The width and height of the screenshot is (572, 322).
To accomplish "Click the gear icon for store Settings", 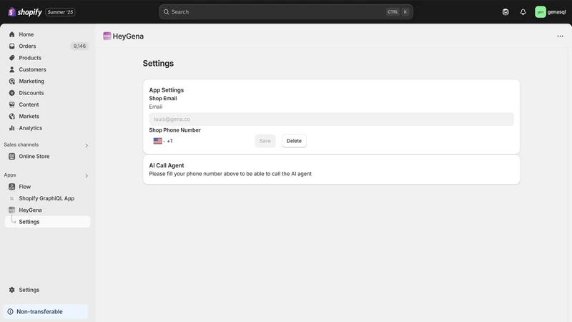I will coord(11,290).
